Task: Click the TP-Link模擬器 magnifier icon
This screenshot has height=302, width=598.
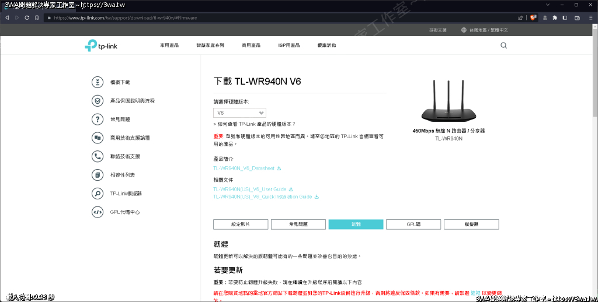Action: [x=98, y=194]
